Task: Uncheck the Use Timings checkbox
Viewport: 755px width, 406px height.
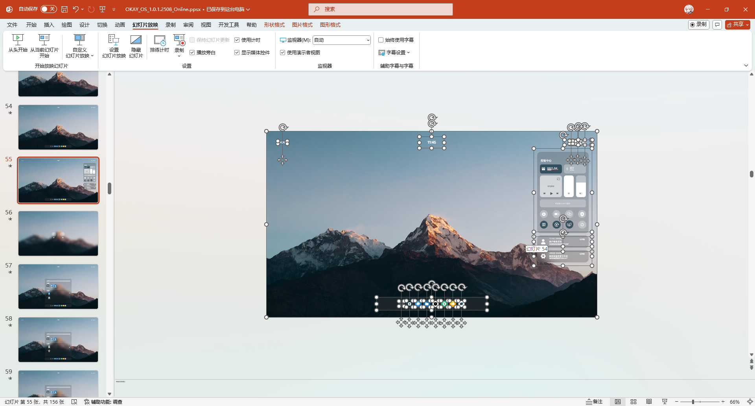Action: tap(237, 40)
